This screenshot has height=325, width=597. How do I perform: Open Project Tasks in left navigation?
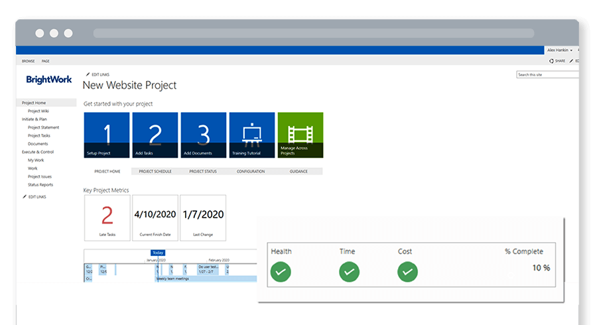(x=39, y=135)
